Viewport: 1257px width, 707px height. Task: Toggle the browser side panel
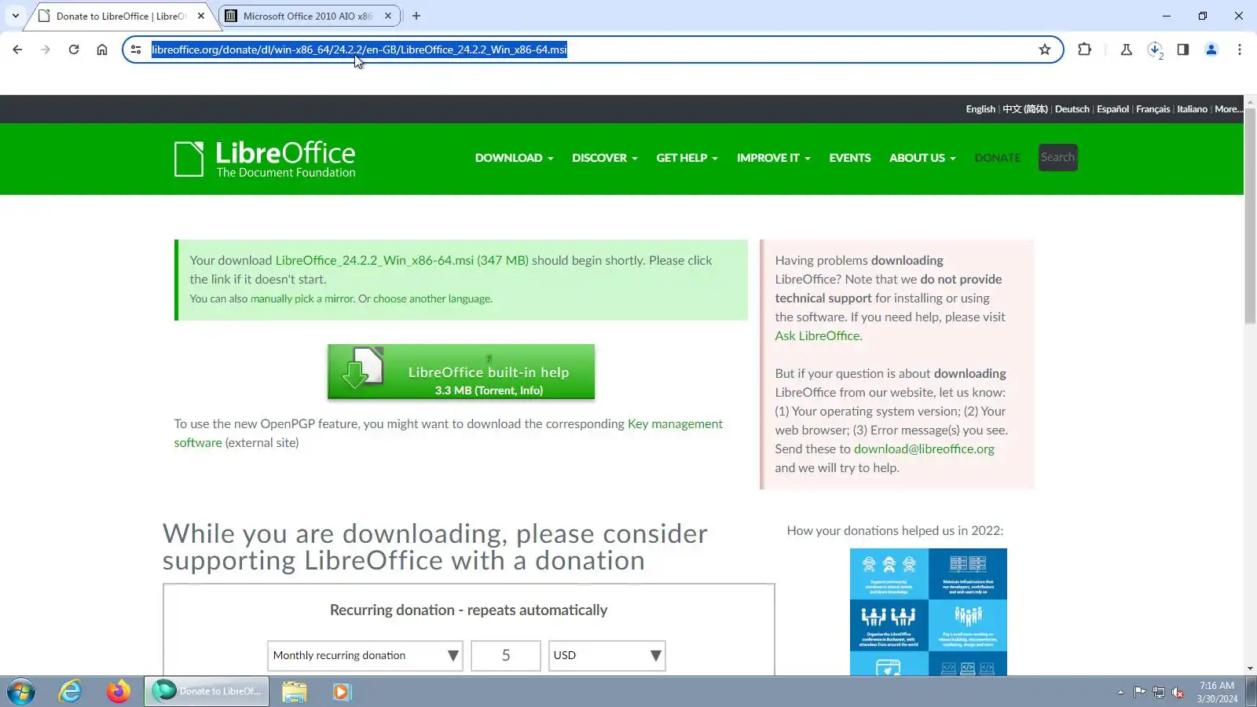click(x=1183, y=49)
